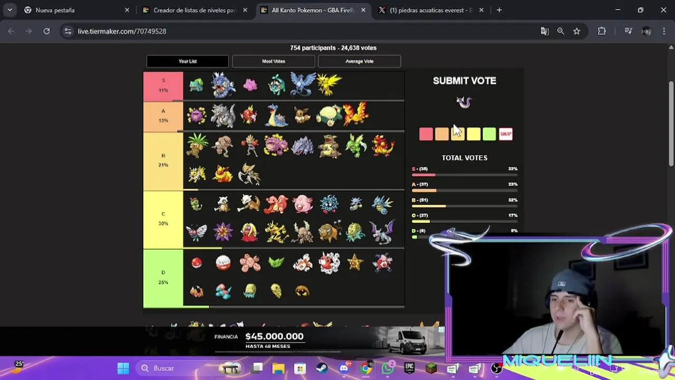Image resolution: width=675 pixels, height=380 pixels.
Task: Select the Bulbasaur sprite in S tier
Action: pos(196,85)
